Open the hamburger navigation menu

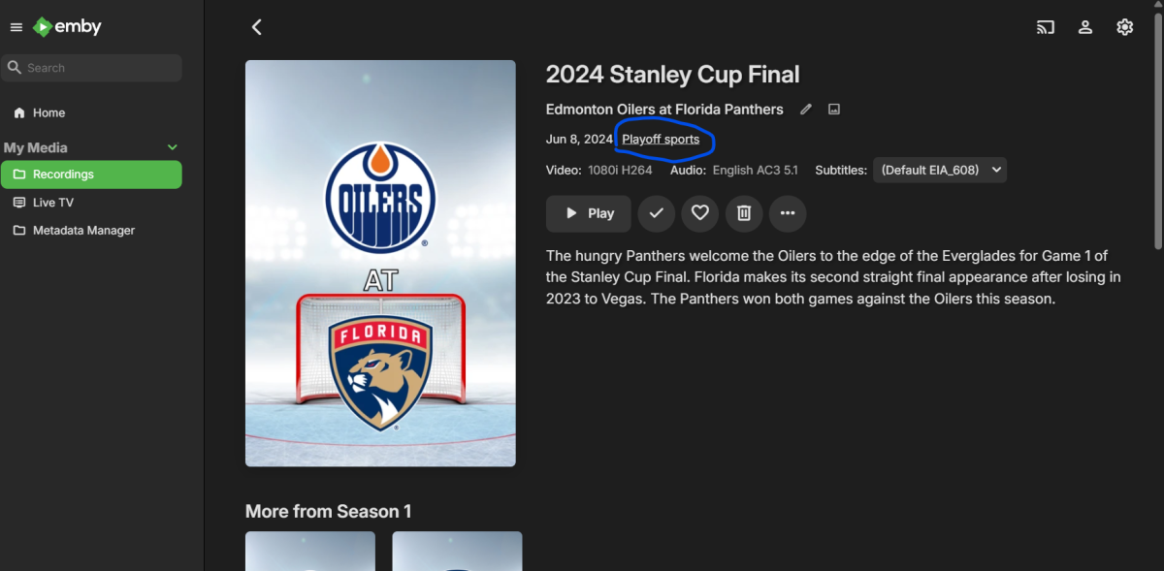[16, 27]
